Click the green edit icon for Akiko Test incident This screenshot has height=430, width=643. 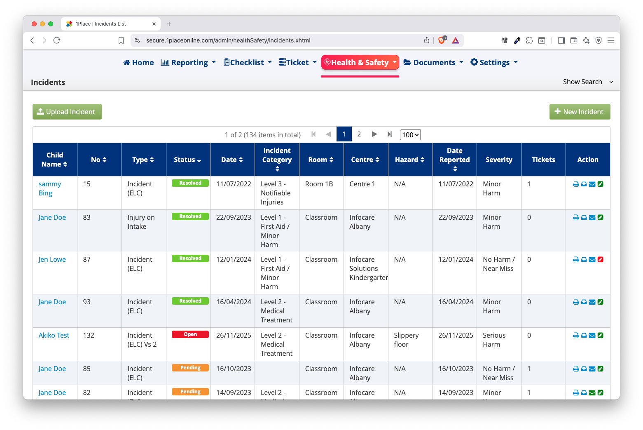601,336
